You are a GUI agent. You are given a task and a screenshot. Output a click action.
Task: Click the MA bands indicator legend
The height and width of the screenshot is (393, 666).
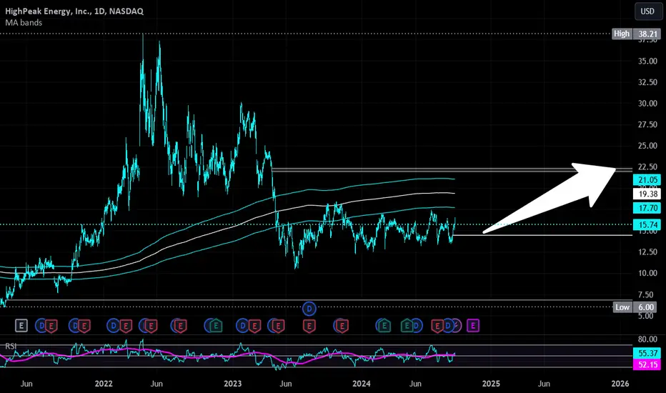pyautogui.click(x=24, y=23)
